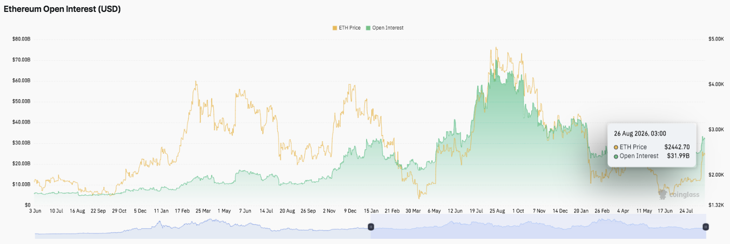Click the 20 Jan x-axis date label
Image resolution: width=730 pixels, height=244 pixels.
[581, 211]
